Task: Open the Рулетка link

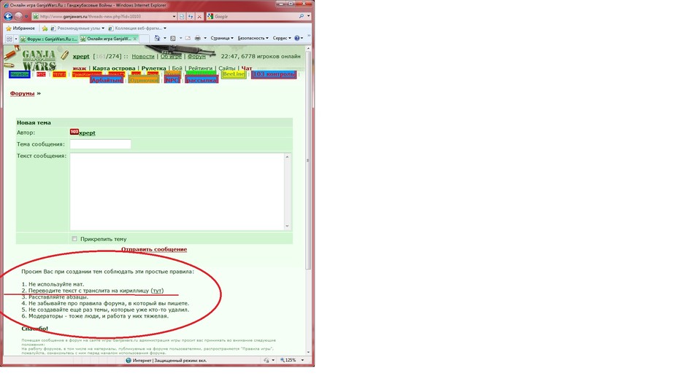Action: click(x=154, y=68)
